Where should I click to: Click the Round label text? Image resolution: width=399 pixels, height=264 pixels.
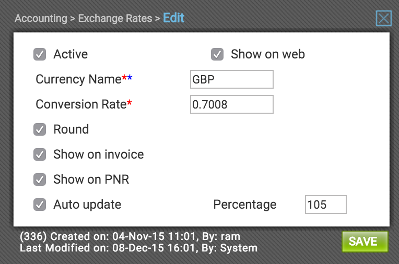[x=71, y=129]
